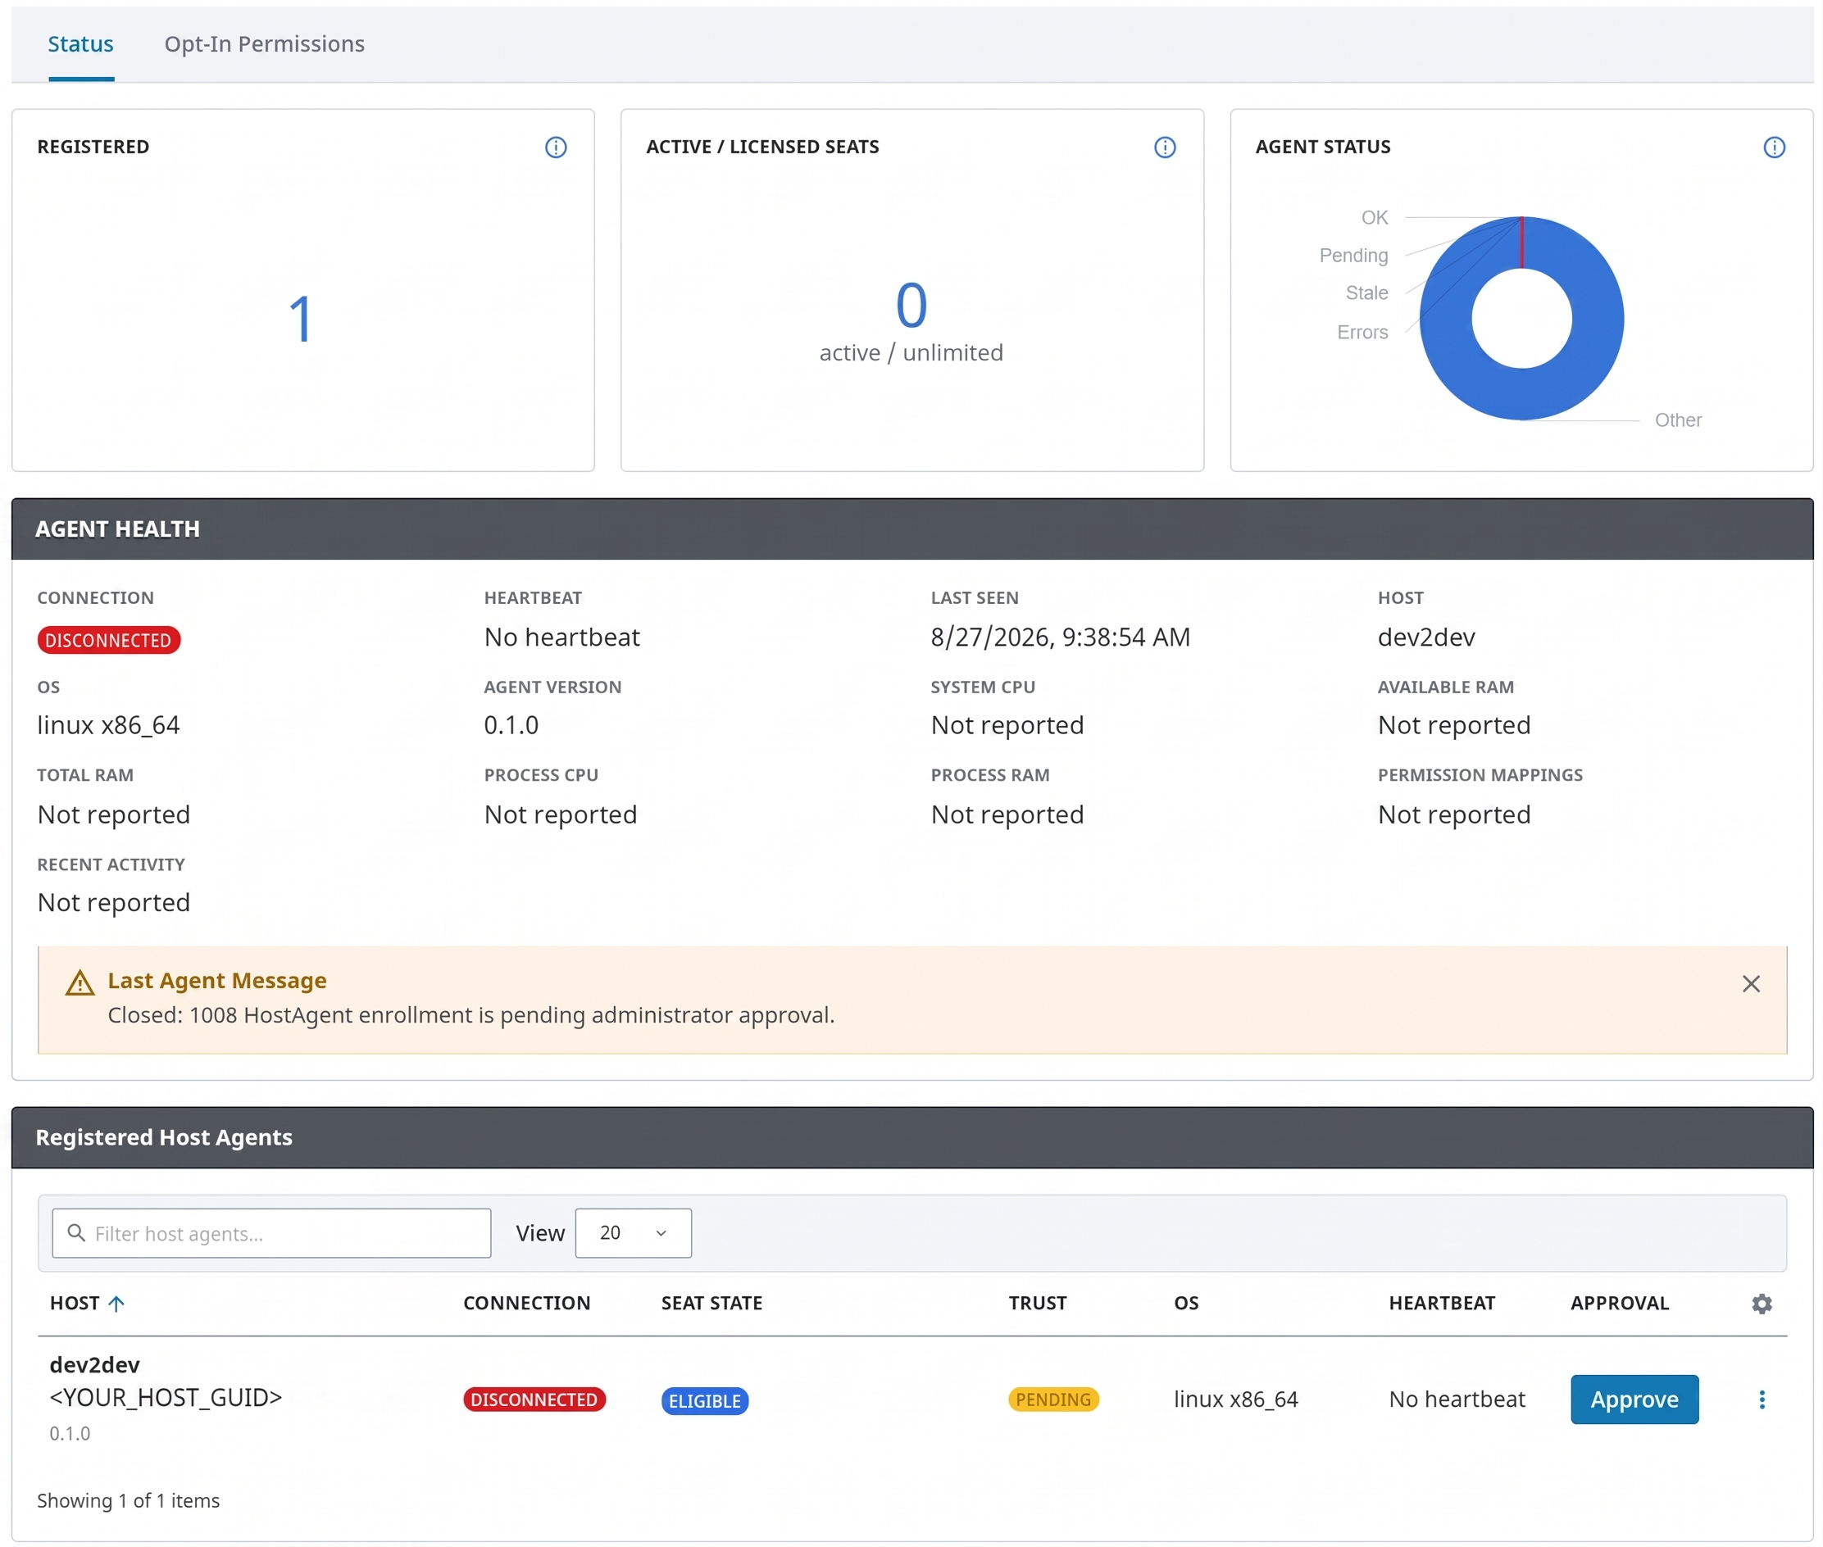Sort by Host column ascending arrow
The image size is (1823, 1547).
[x=116, y=1303]
